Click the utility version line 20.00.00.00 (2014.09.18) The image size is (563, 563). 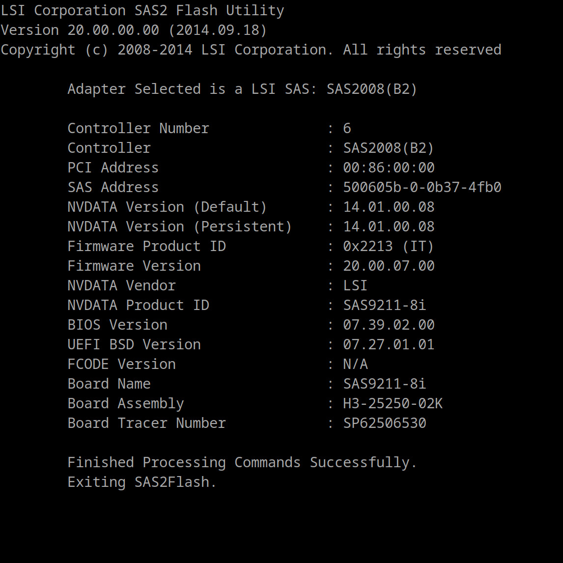coord(134,30)
